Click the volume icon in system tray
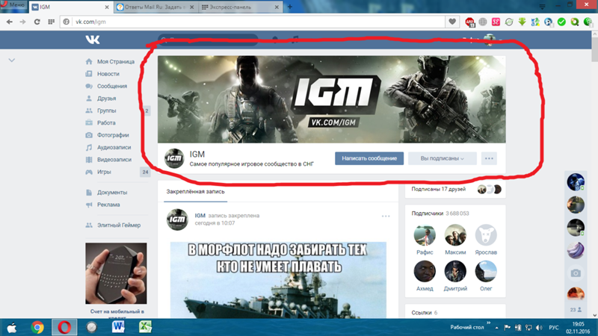Image resolution: width=598 pixels, height=336 pixels. (x=539, y=328)
